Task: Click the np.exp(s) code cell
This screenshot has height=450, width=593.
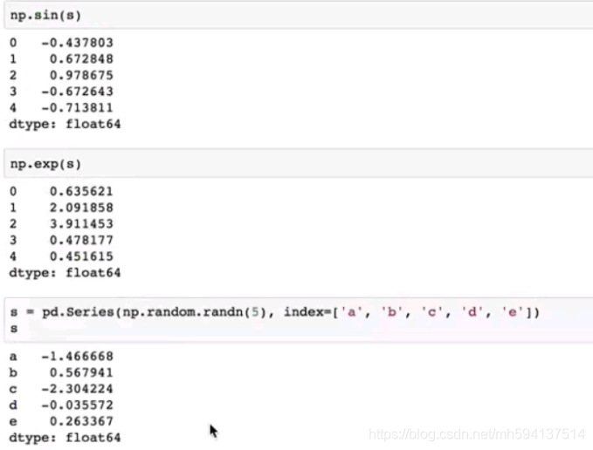Action: [x=299, y=164]
